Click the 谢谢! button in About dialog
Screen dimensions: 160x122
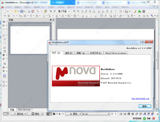(145, 106)
